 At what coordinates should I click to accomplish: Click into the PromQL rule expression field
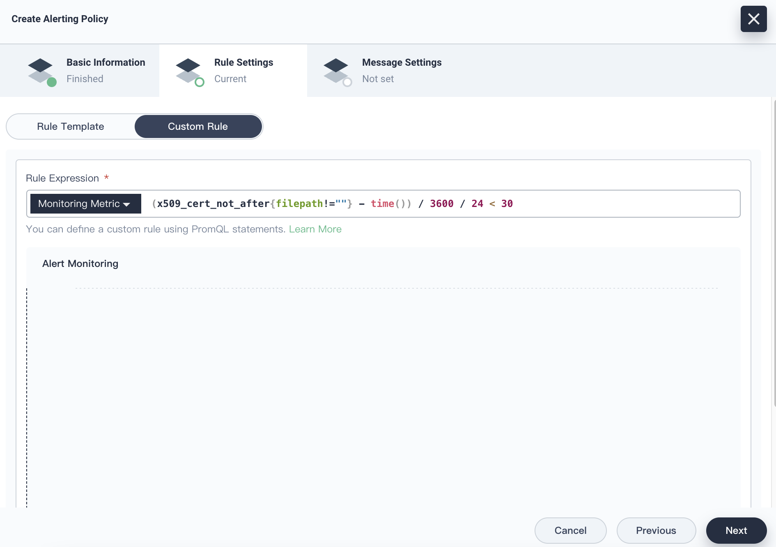(616, 204)
